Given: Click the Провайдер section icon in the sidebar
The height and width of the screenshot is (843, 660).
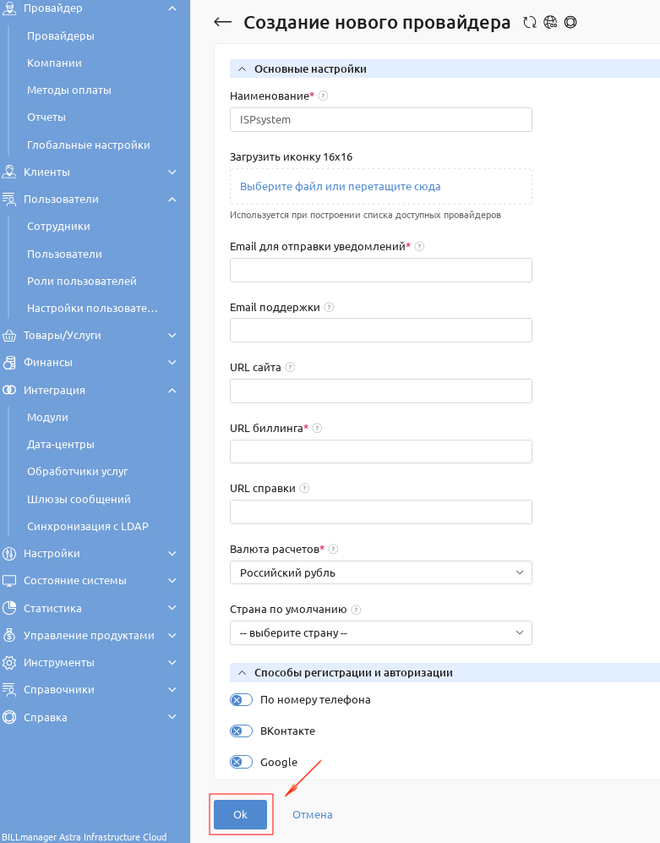Looking at the screenshot, I should [9, 8].
